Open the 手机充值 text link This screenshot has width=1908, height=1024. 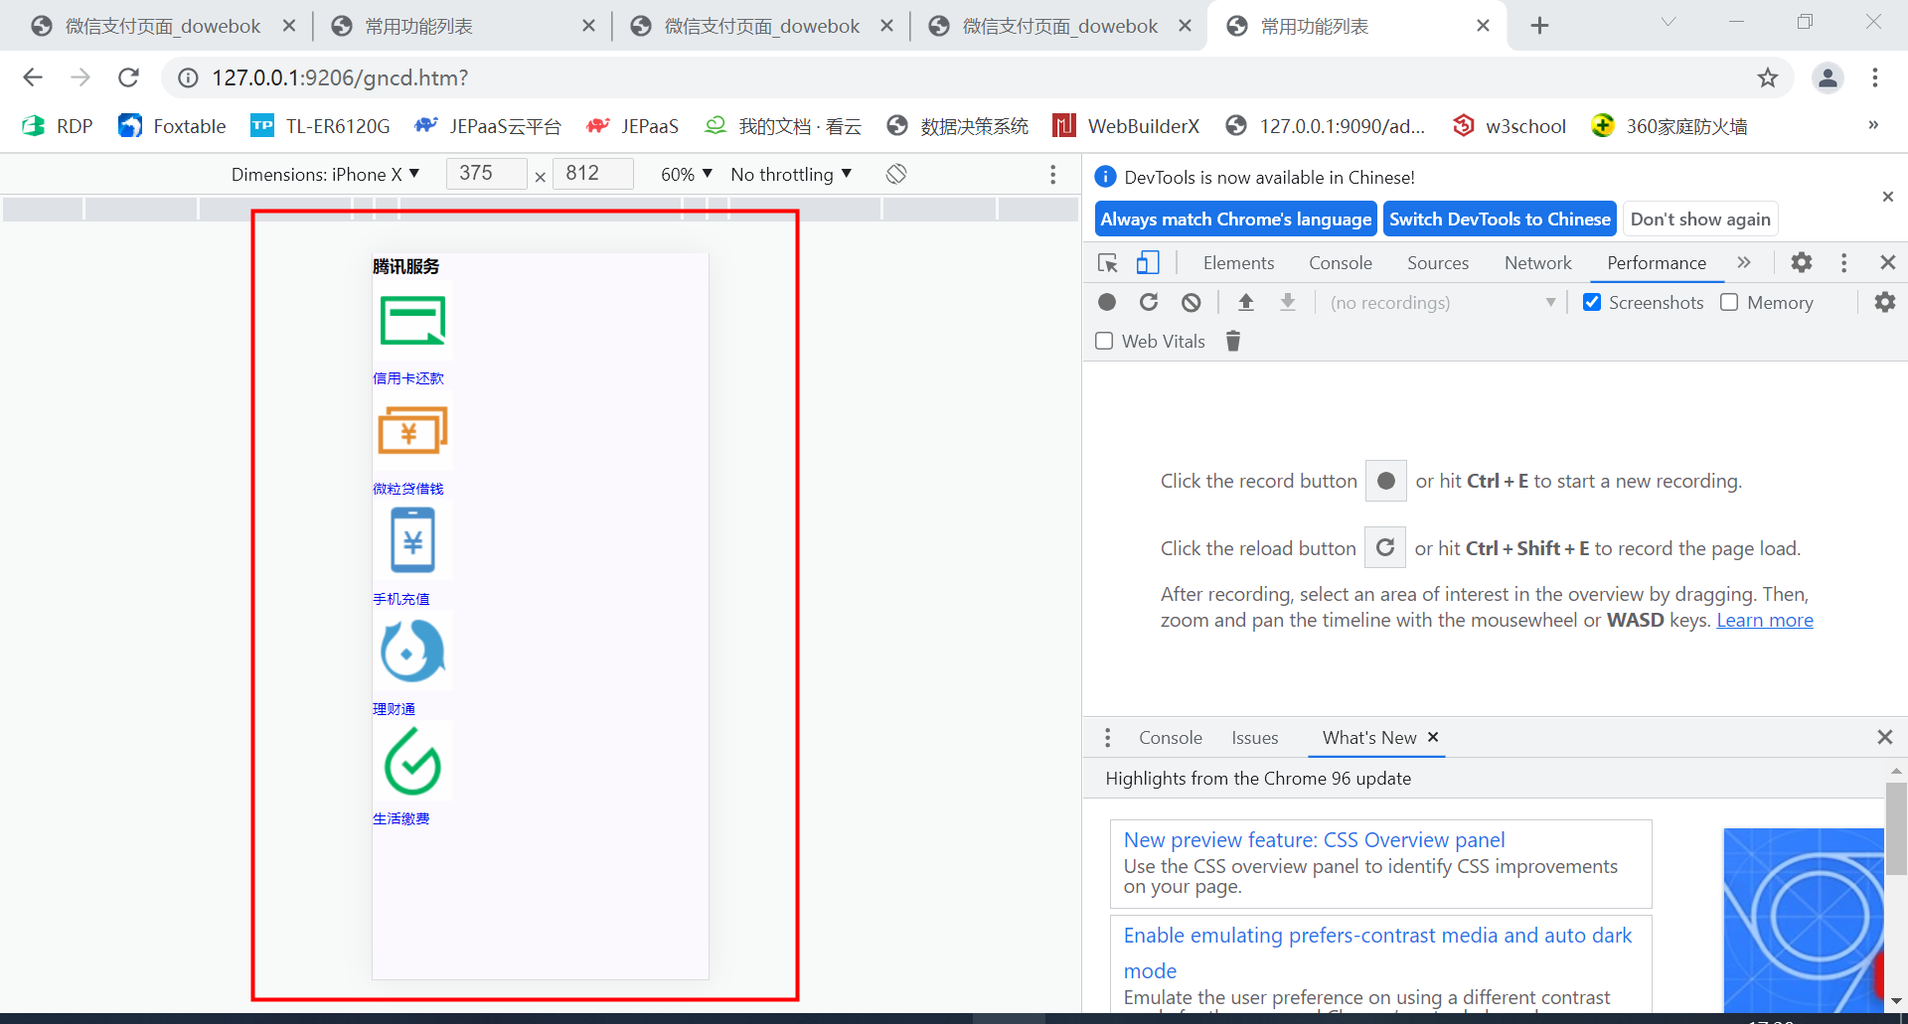point(401,599)
